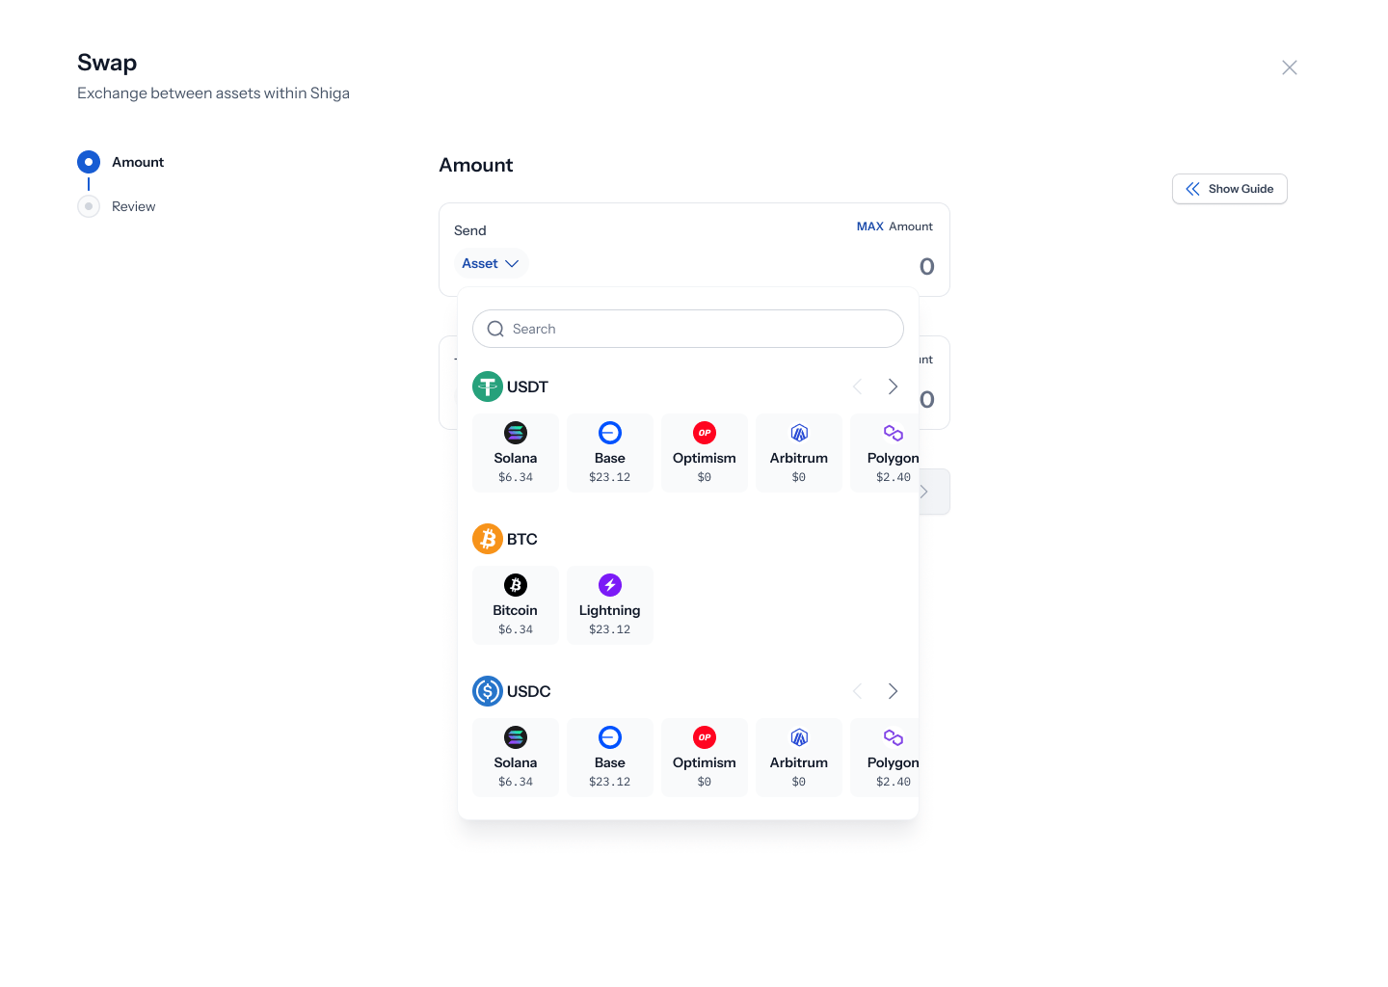1388x987 pixels.
Task: Select Polygon network under USDC
Action: (885, 758)
